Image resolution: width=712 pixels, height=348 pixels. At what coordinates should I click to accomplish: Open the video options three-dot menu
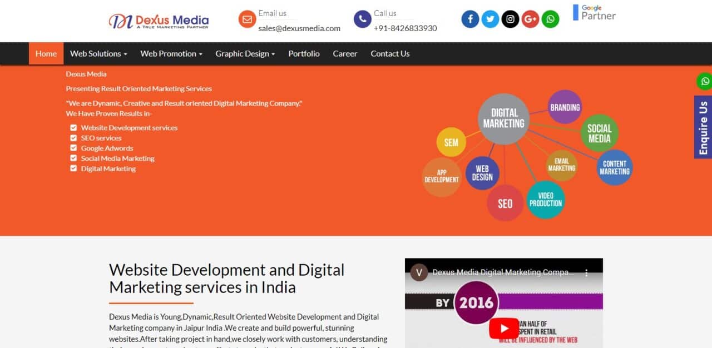click(586, 273)
